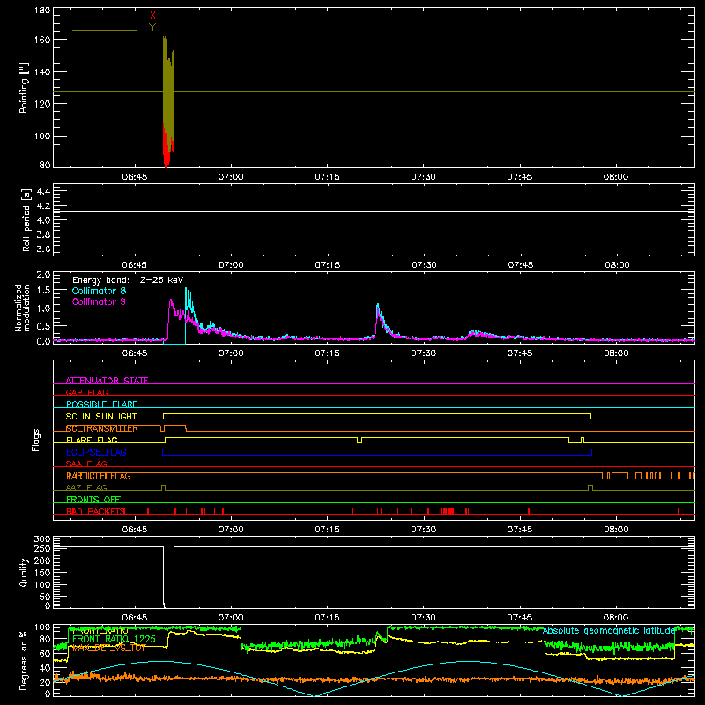Screen dimensions: 705x705
Task: Click the 07:00 tick under the Pointing plot
Action: (231, 177)
